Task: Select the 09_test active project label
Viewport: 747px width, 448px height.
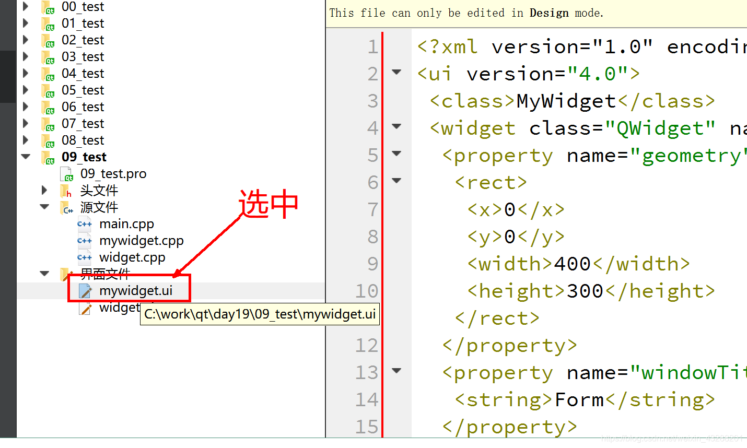Action: pyautogui.click(x=84, y=157)
